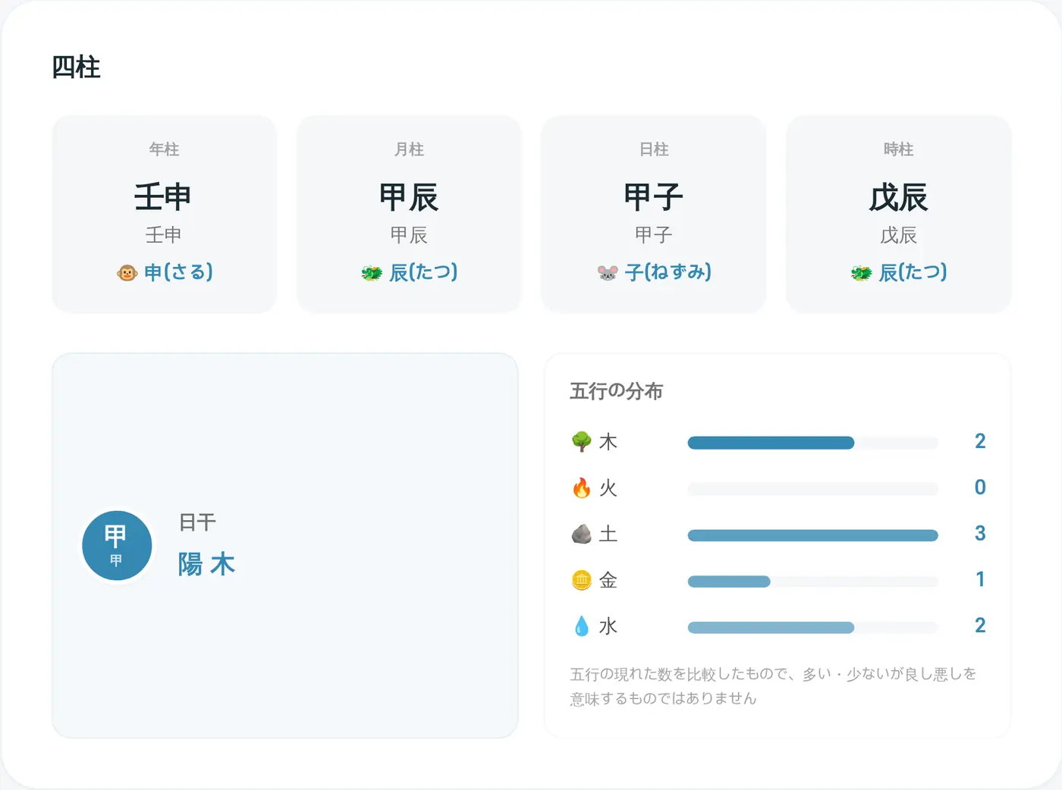Click the dragon emoji in the 時柱 card
This screenshot has height=790, width=1062.
[x=861, y=273]
